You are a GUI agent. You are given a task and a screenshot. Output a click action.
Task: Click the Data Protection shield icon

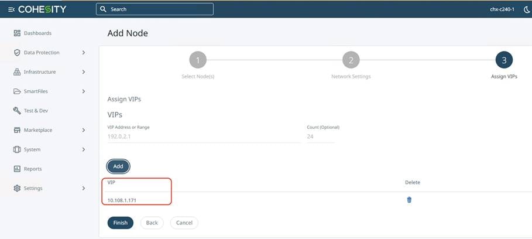[x=17, y=53]
